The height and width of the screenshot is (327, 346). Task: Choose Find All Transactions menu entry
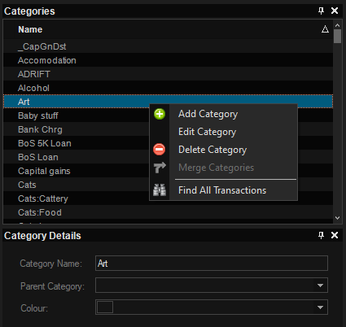tap(222, 190)
